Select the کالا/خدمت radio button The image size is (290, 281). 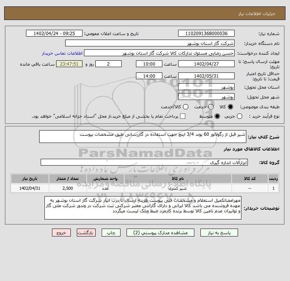point(186,107)
